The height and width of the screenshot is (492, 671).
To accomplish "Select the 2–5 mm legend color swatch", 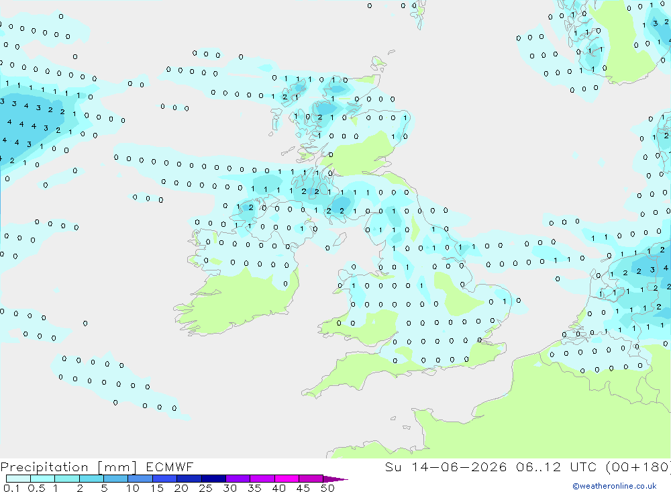I will pos(91,479).
